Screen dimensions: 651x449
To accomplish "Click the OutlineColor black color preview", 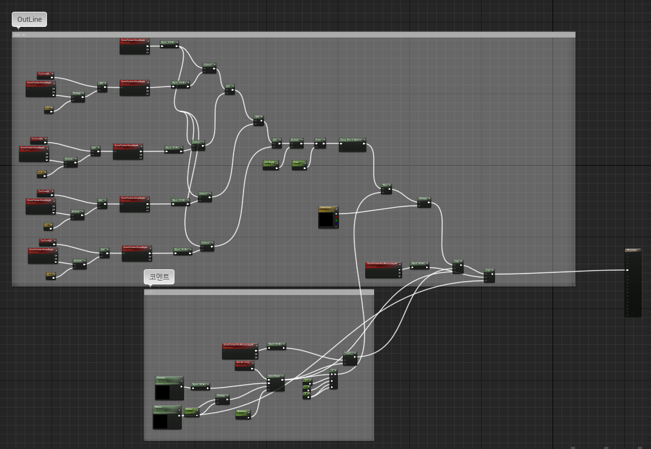I will pos(326,219).
